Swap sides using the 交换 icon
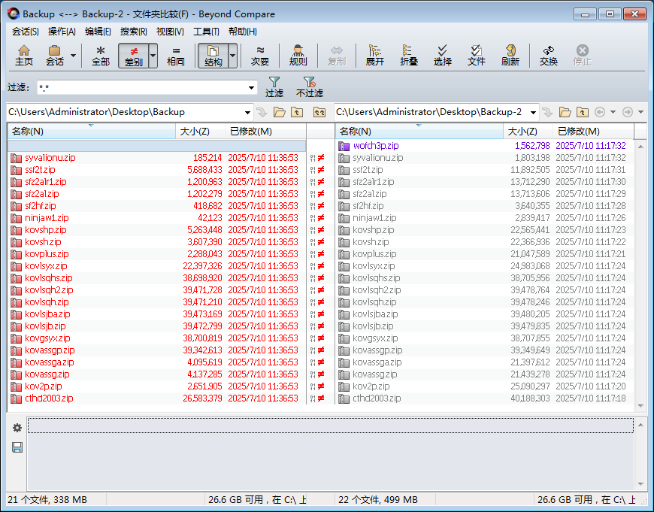Screen dimensions: 654x512 (x=548, y=56)
